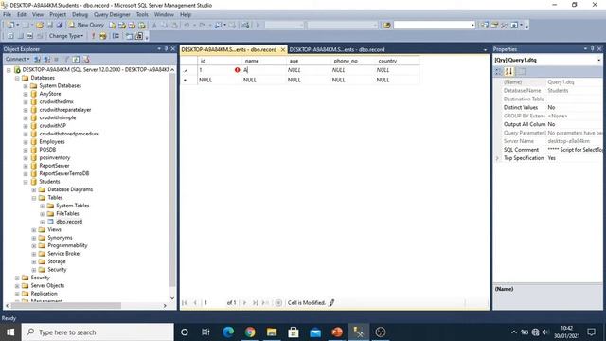The height and width of the screenshot is (341, 606).
Task: Click Connect Object Explorer icon beside Connect
Action: tap(37, 59)
